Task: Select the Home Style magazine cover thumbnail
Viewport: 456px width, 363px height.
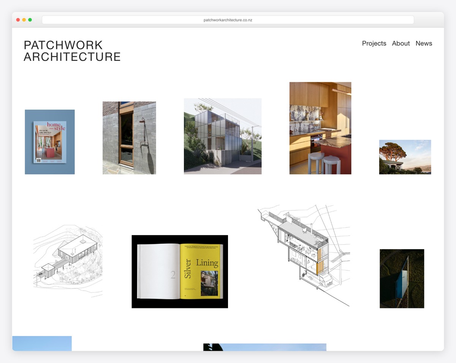Action: coord(50,142)
